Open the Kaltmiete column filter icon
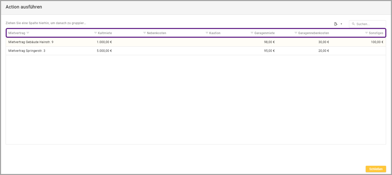 (x=96, y=33)
